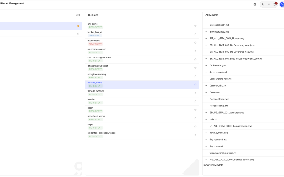Expand WG_ALL_OCAD_C001_Floriade terrein.dwg using plus
This screenshot has width=284, height=177.
click(206, 160)
